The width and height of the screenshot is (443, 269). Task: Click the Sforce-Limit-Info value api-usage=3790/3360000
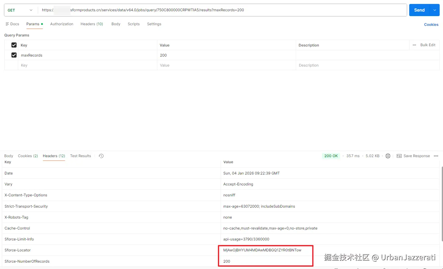coord(246,239)
